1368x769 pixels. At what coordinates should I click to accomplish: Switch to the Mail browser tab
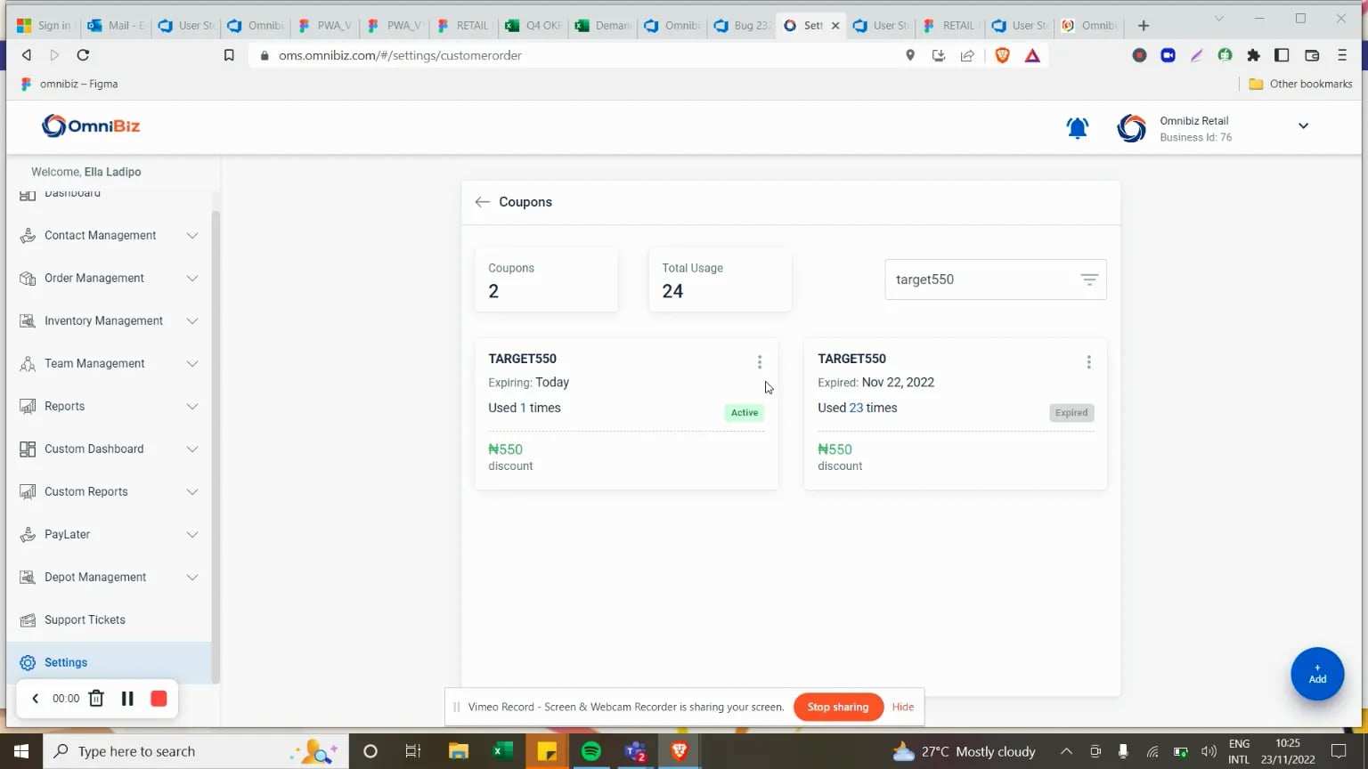pyautogui.click(x=116, y=26)
